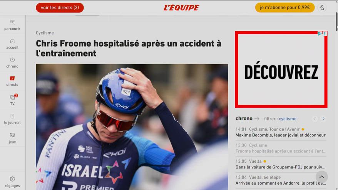Click the voir les directs button
The width and height of the screenshot is (338, 190).
point(60,8)
